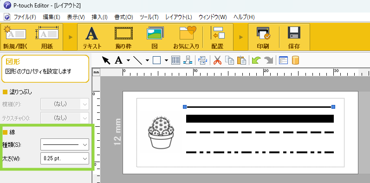Open the ツール(T) menu
This screenshot has height=183, width=370.
tap(149, 17)
